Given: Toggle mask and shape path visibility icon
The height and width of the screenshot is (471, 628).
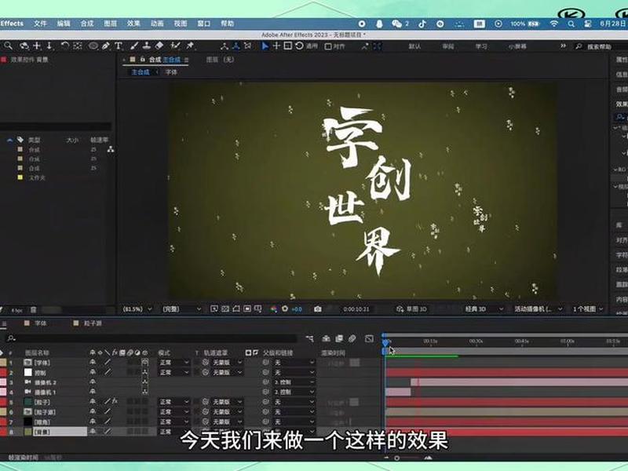Looking at the screenshot, I should click(236, 309).
